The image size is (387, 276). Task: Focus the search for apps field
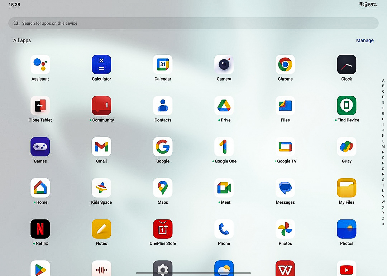pyautogui.click(x=193, y=23)
